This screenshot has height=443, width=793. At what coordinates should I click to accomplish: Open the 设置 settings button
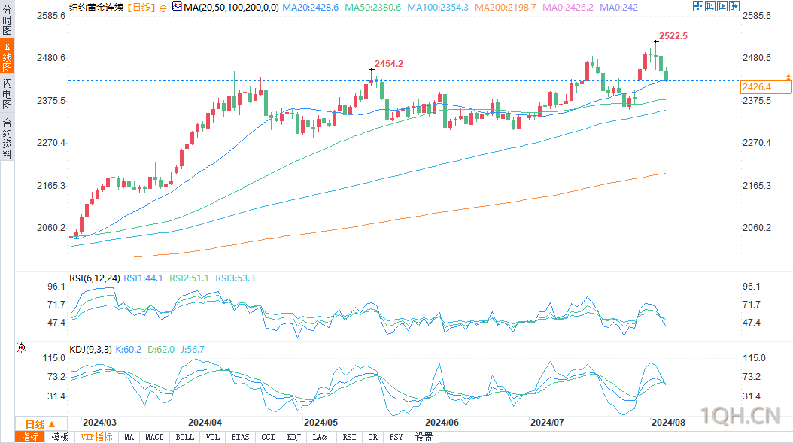click(x=424, y=437)
